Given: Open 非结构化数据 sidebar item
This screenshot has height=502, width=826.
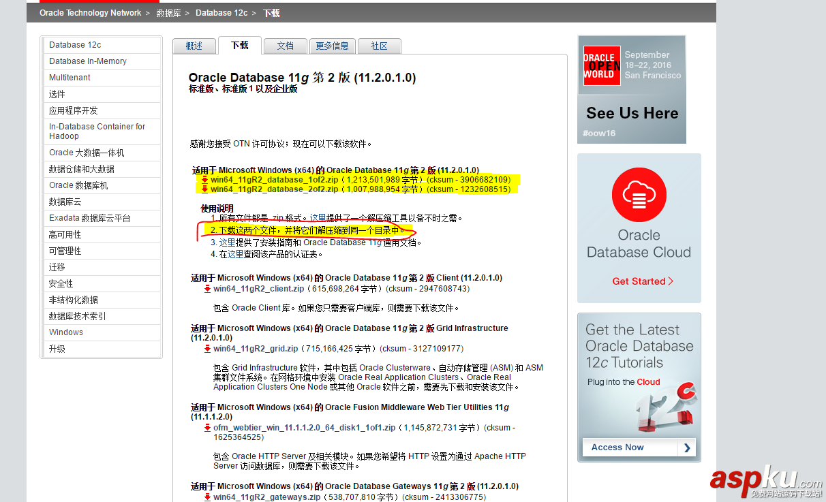Looking at the screenshot, I should [x=102, y=300].
